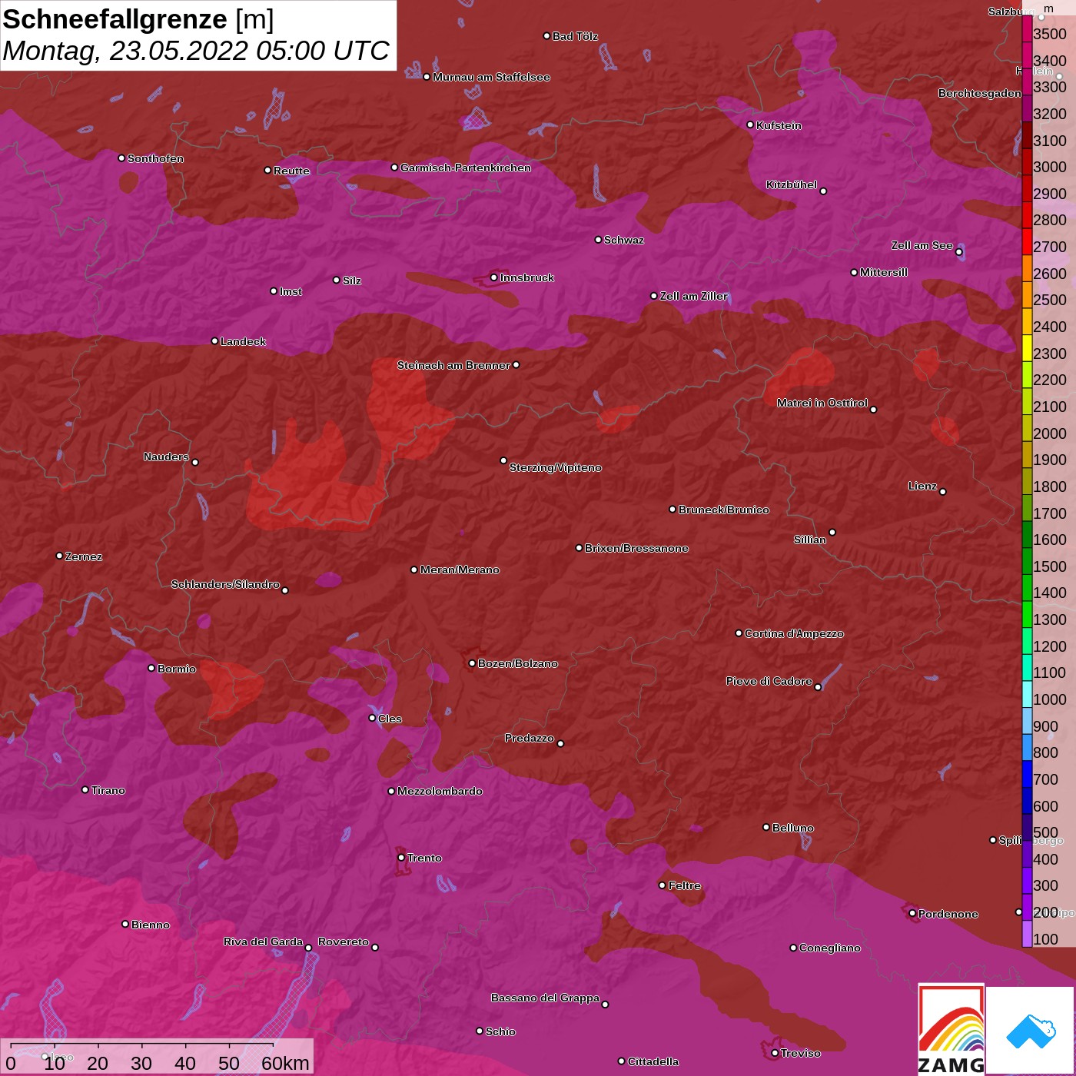Click the Bienno label
The image size is (1076, 1076).
click(x=150, y=925)
